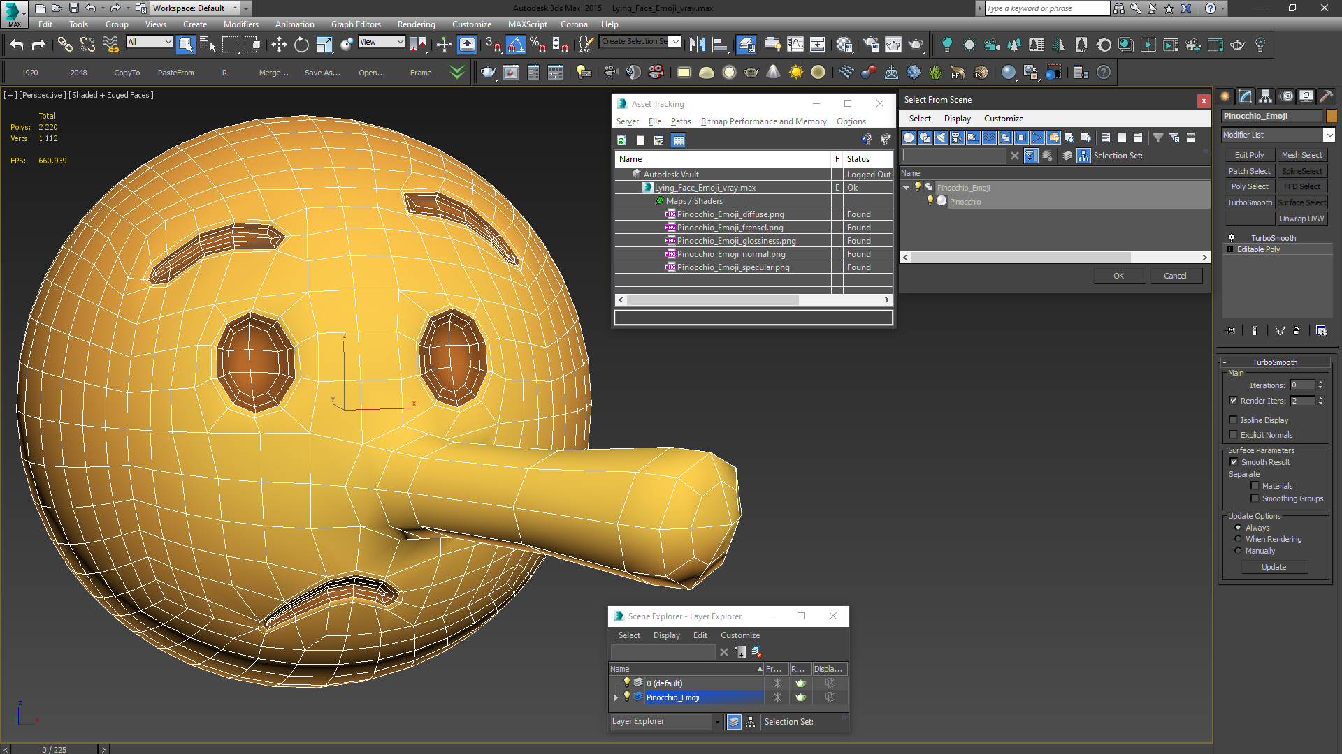Viewport: 1342px width, 754px height.
Task: Select the Manually update radio option
Action: pos(1239,551)
